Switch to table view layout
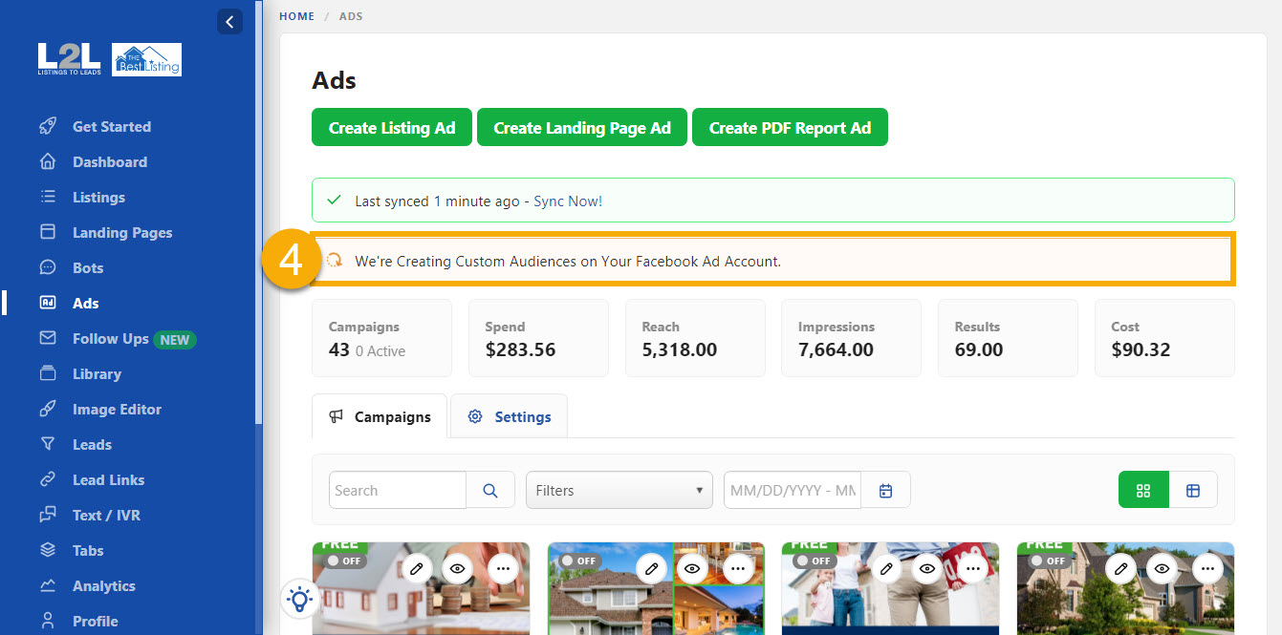 [x=1193, y=490]
